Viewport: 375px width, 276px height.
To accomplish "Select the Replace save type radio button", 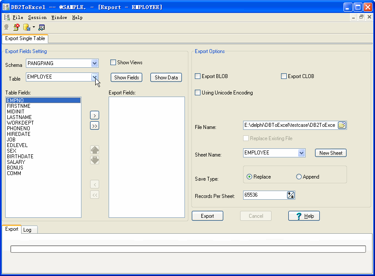I will click(x=249, y=177).
